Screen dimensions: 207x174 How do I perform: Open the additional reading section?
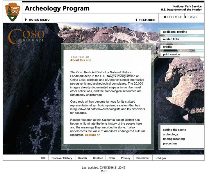tap(175, 32)
